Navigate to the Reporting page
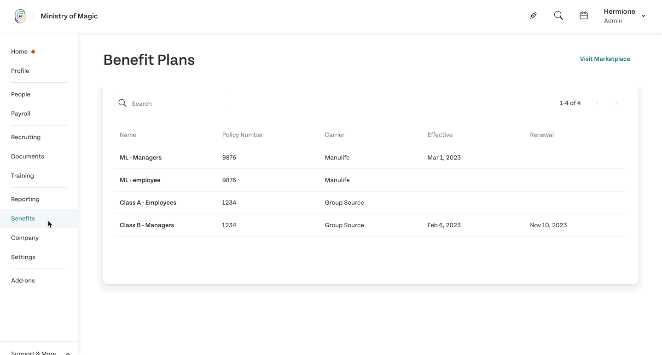 [x=25, y=199]
